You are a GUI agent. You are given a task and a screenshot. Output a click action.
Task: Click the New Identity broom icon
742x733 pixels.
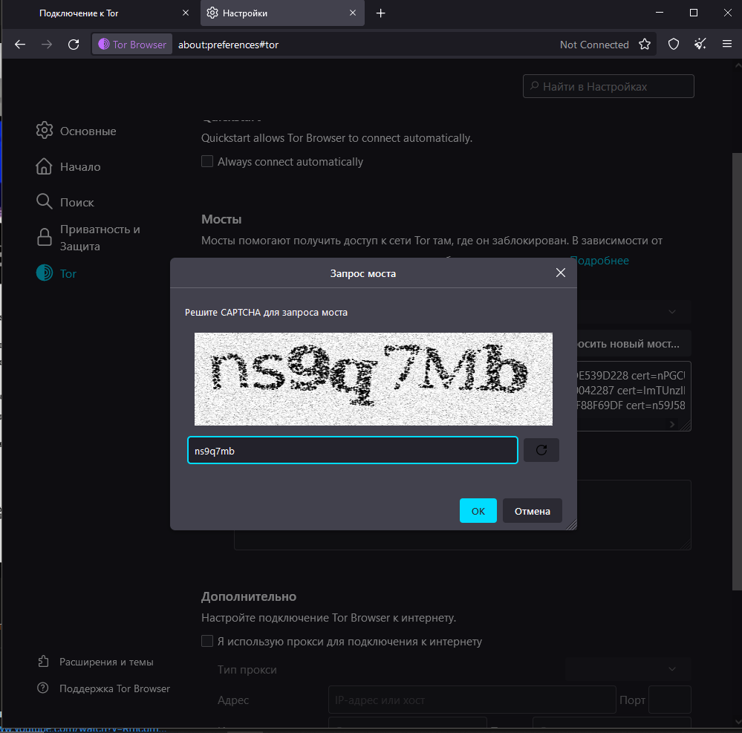[x=700, y=45]
